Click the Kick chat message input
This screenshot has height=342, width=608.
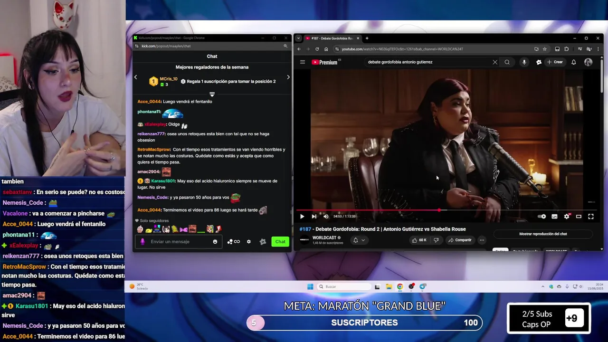179,242
